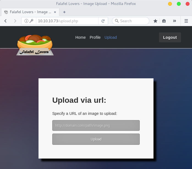Viewport: 192px width, 169px height.
Task: Open site information icon in address bar
Action: 26,21
